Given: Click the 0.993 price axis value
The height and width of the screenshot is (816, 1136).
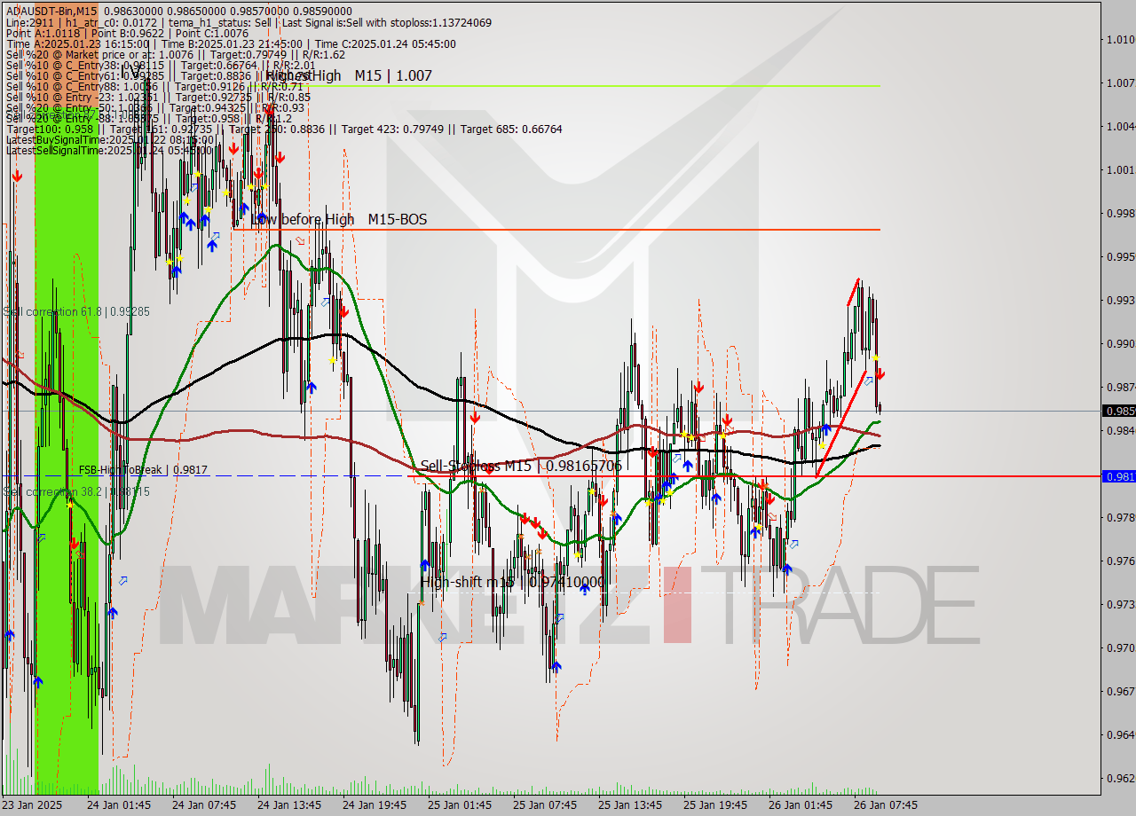Looking at the screenshot, I should point(1120,300).
